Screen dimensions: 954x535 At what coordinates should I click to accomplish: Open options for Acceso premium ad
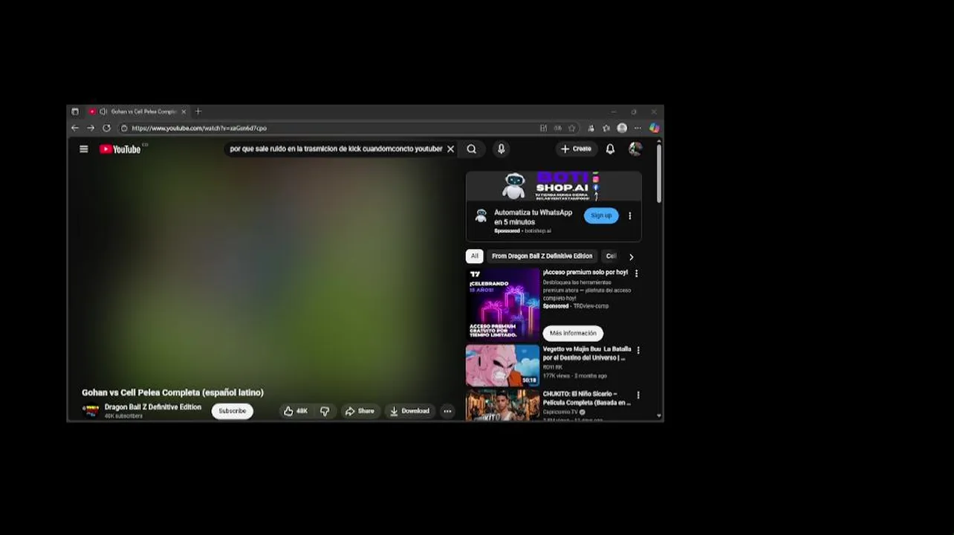tap(636, 273)
